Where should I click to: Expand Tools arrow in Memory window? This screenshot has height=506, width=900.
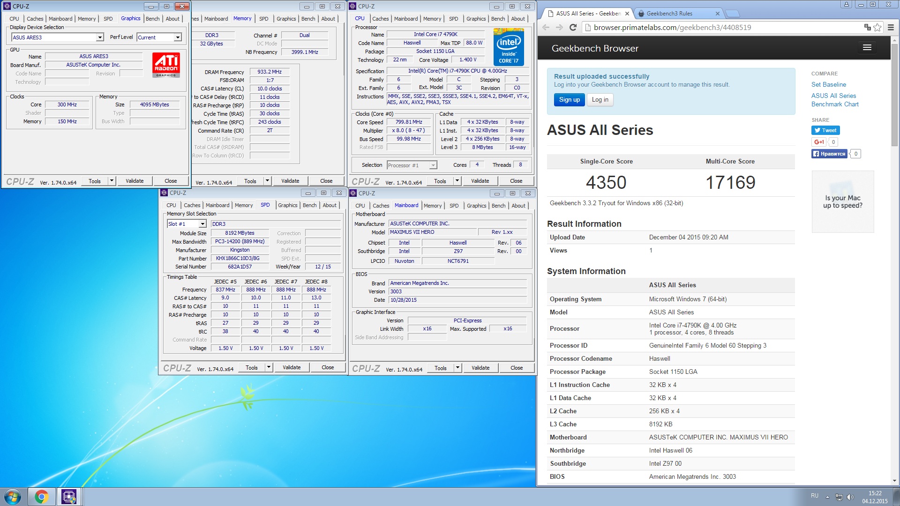[x=267, y=181]
